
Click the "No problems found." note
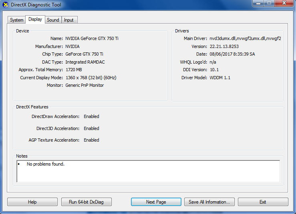46,164
